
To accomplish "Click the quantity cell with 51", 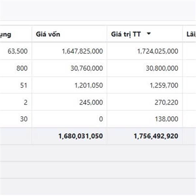I will [16, 85].
